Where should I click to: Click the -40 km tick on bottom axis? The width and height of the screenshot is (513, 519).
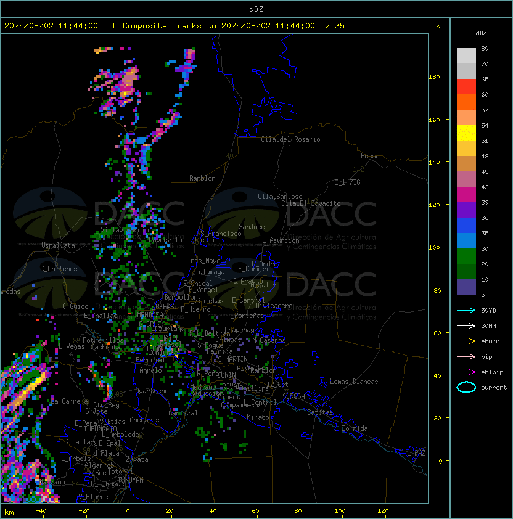(41, 511)
